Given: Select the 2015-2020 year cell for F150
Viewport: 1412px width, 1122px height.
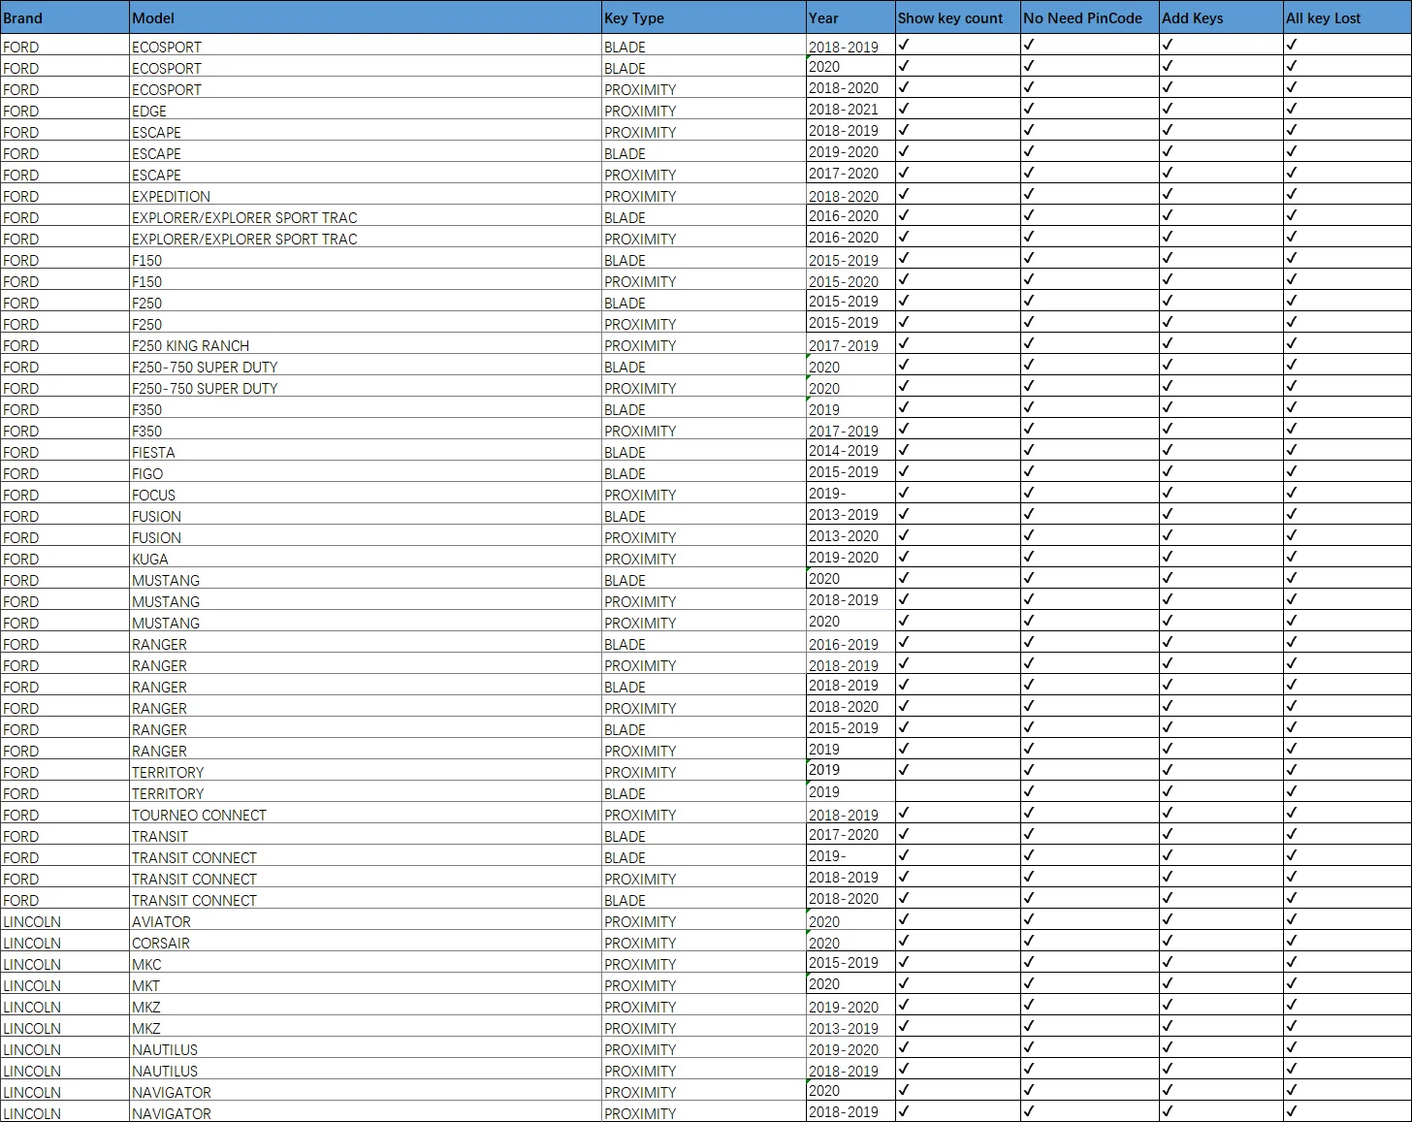Looking at the screenshot, I should [x=850, y=281].
